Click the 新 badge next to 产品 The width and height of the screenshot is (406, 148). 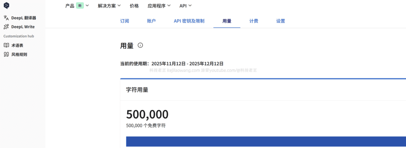[80, 6]
